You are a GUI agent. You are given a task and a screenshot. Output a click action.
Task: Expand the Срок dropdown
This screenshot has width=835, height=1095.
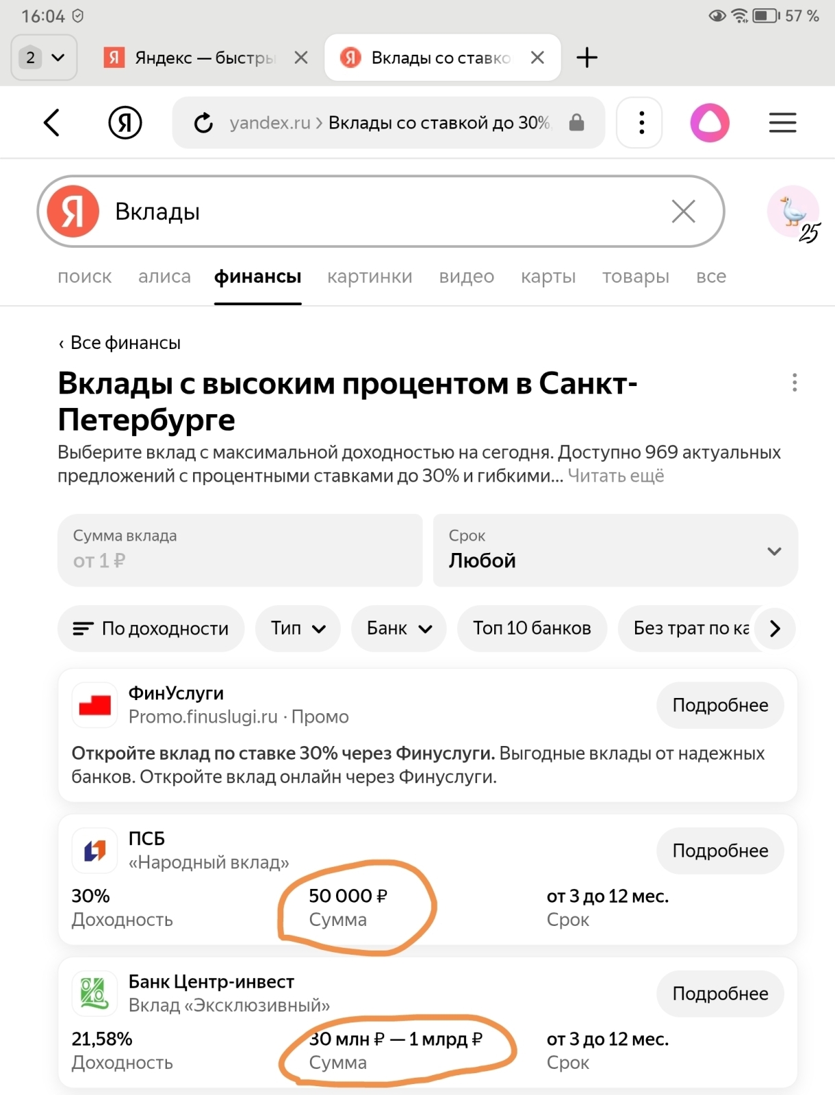615,551
